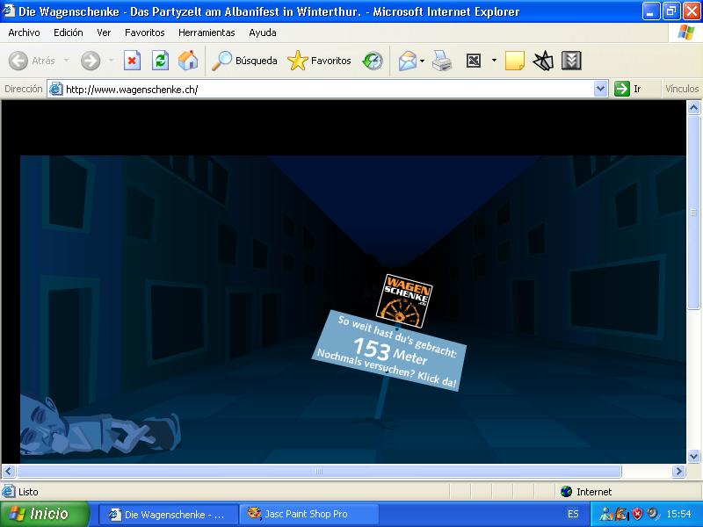This screenshot has width=703, height=527.
Task: Go to the Home page icon
Action: coord(188,61)
